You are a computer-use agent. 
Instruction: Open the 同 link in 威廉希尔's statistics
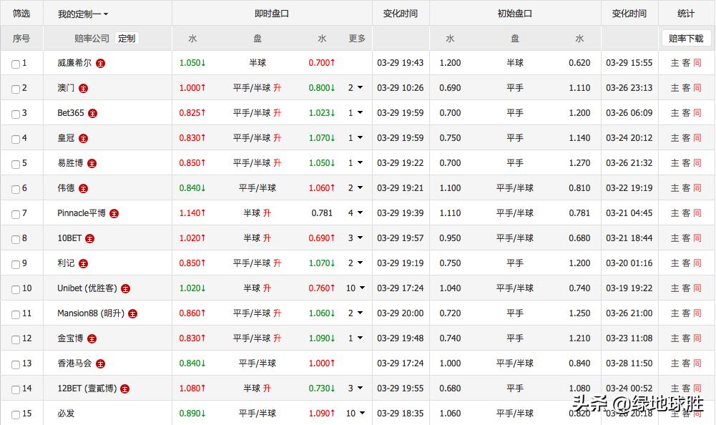tap(698, 63)
